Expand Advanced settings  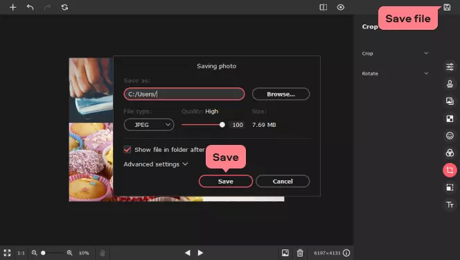click(x=156, y=164)
